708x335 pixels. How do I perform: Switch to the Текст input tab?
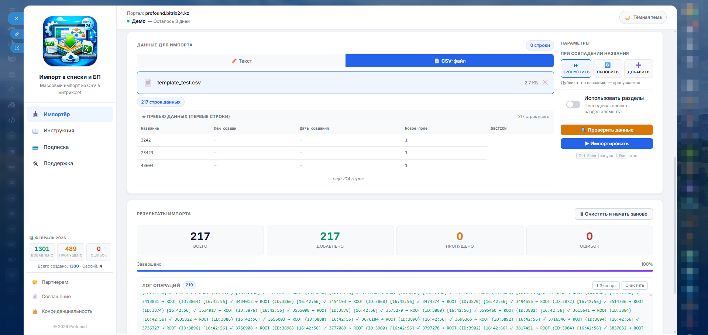241,61
